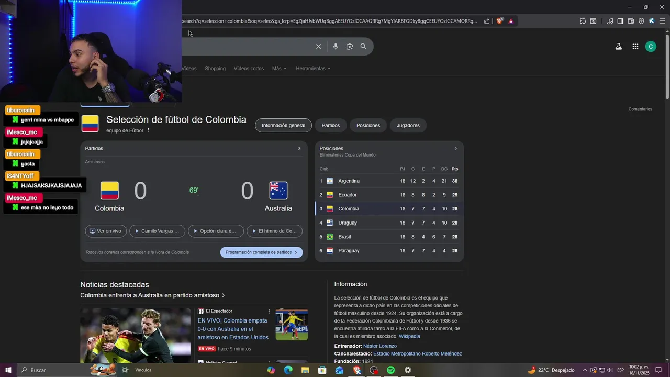This screenshot has height=377, width=670.
Task: Click the El Espectador article thumbnail
Action: tap(292, 324)
